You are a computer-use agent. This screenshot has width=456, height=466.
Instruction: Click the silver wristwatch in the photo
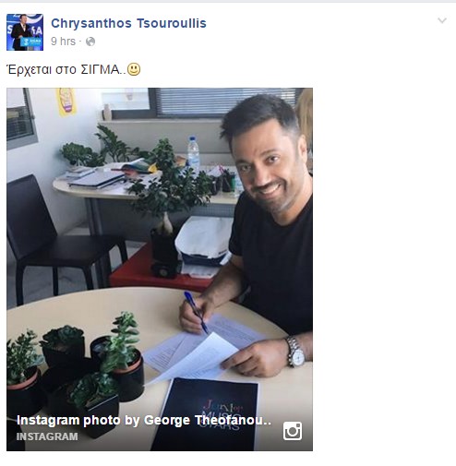click(x=295, y=352)
